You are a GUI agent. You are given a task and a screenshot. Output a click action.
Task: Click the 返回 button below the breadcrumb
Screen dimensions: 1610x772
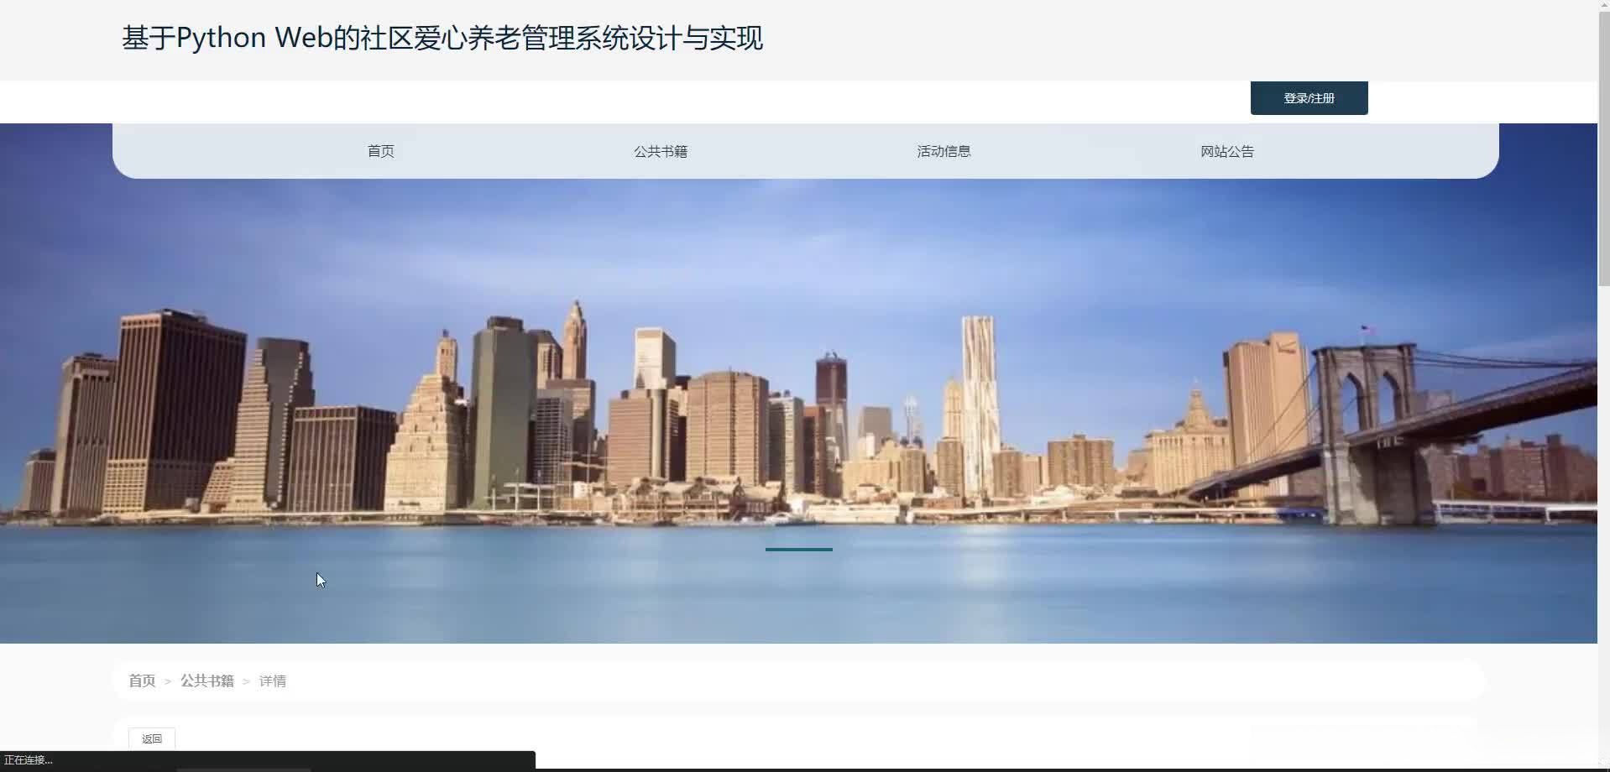(x=150, y=738)
